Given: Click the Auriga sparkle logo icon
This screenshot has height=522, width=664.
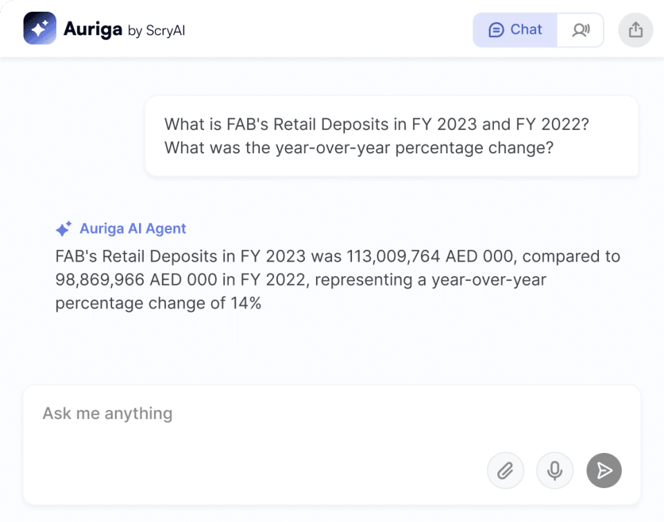Looking at the screenshot, I should [40, 28].
